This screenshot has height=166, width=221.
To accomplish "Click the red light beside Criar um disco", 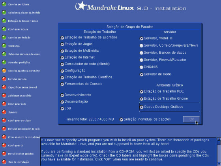I will coord(4,137).
